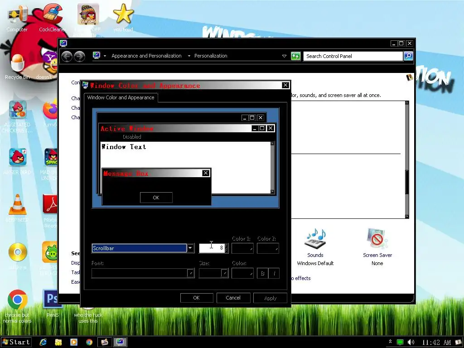Click the Appearance and Personalization breadcrumb
The height and width of the screenshot is (348, 464).
click(x=146, y=56)
